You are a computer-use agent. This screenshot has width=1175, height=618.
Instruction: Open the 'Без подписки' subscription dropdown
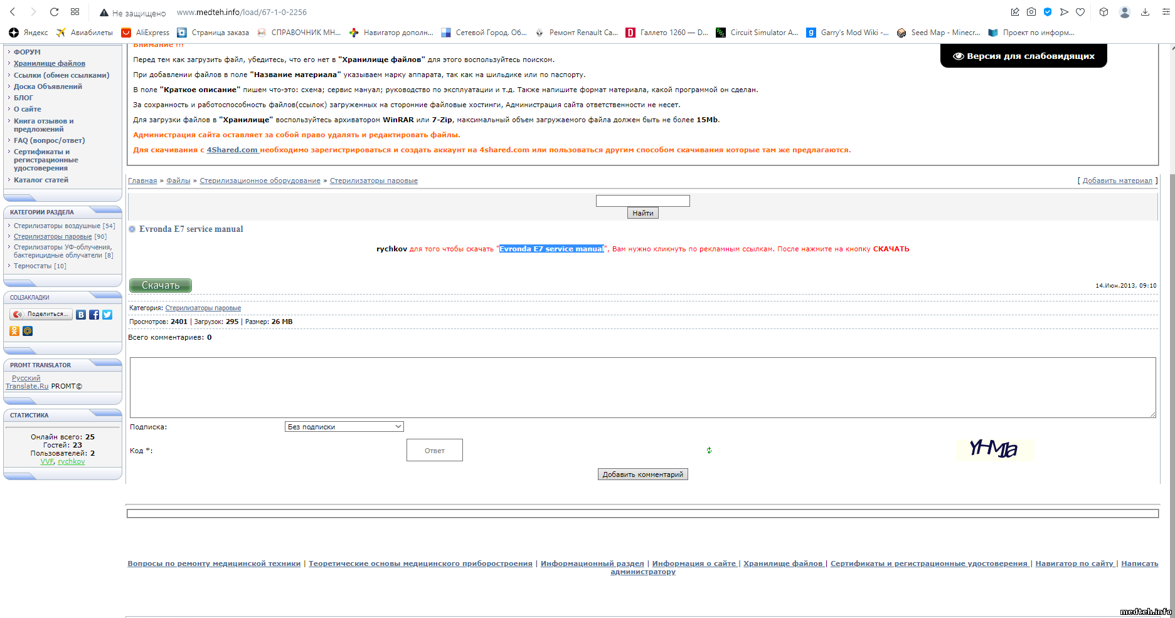pos(344,427)
